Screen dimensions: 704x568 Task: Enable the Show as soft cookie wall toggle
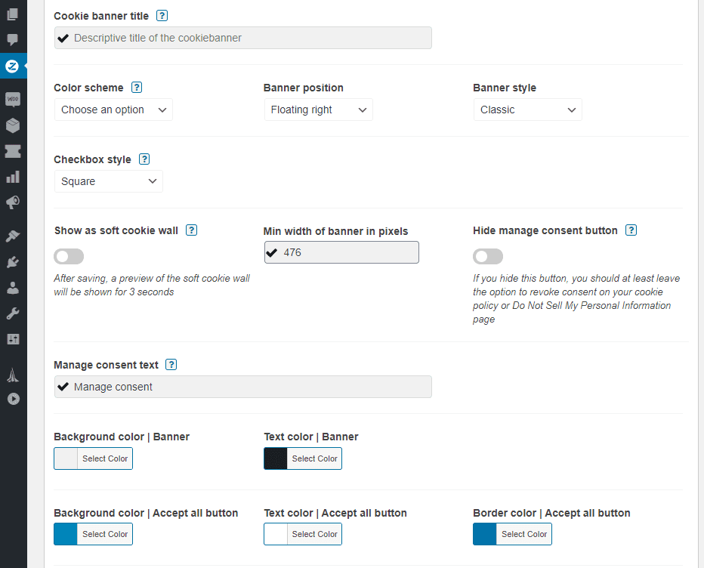(69, 256)
